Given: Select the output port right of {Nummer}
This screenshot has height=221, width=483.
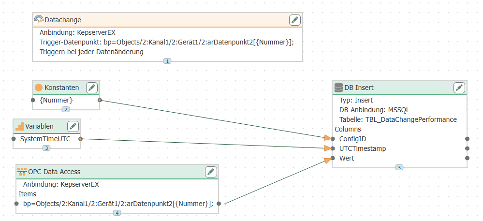Looking at the screenshot, I should [x=100, y=100].
